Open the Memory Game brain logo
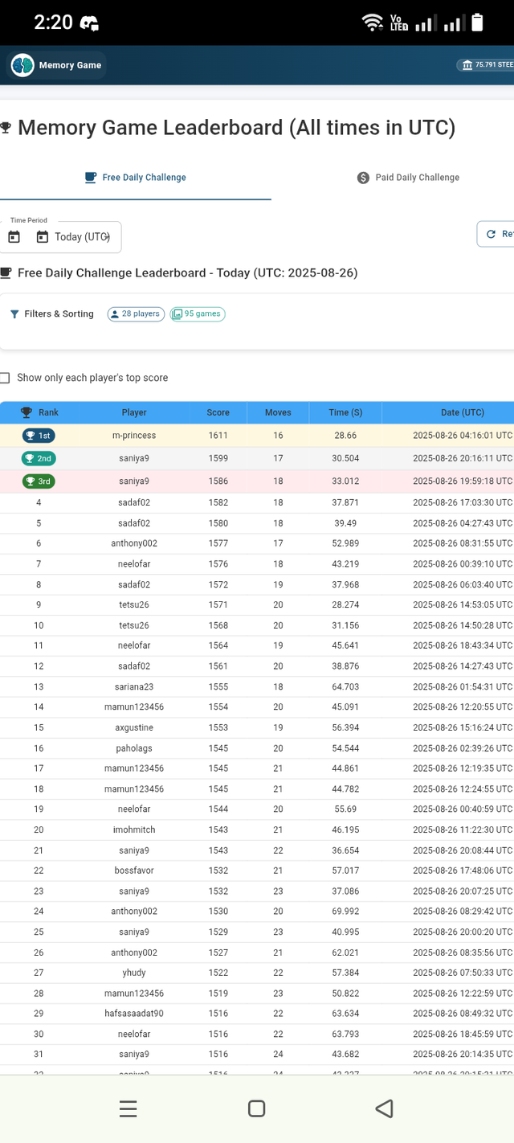The height and width of the screenshot is (1143, 514). [x=22, y=65]
